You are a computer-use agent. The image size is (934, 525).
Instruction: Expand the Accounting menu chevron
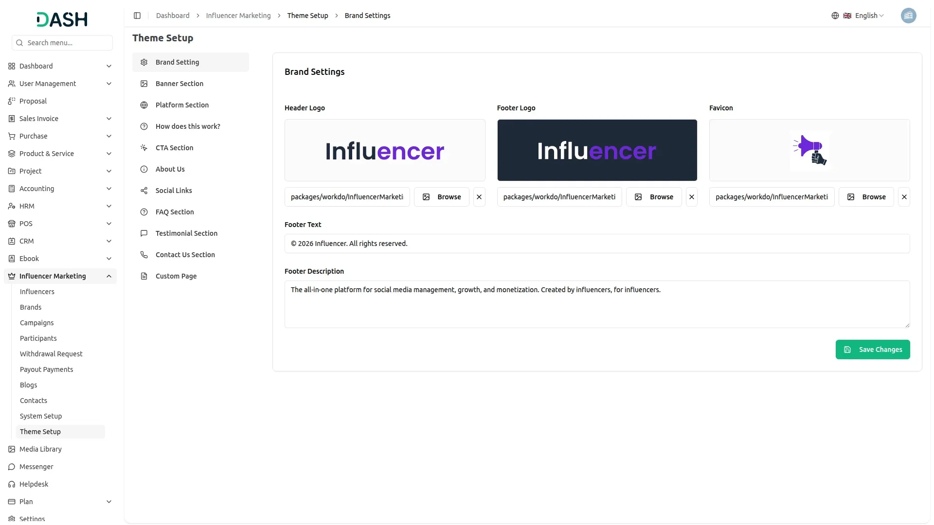click(109, 188)
